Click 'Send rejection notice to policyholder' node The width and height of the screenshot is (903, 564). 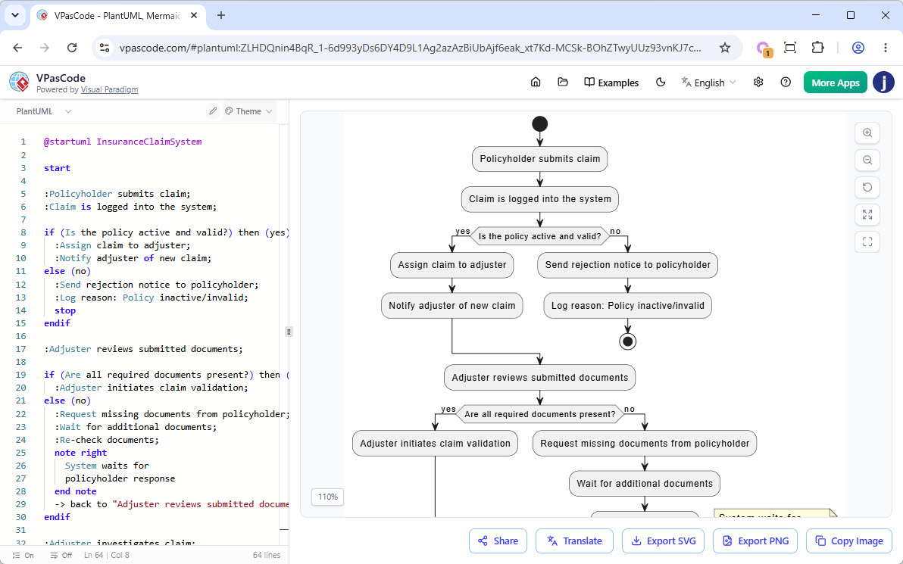628,265
